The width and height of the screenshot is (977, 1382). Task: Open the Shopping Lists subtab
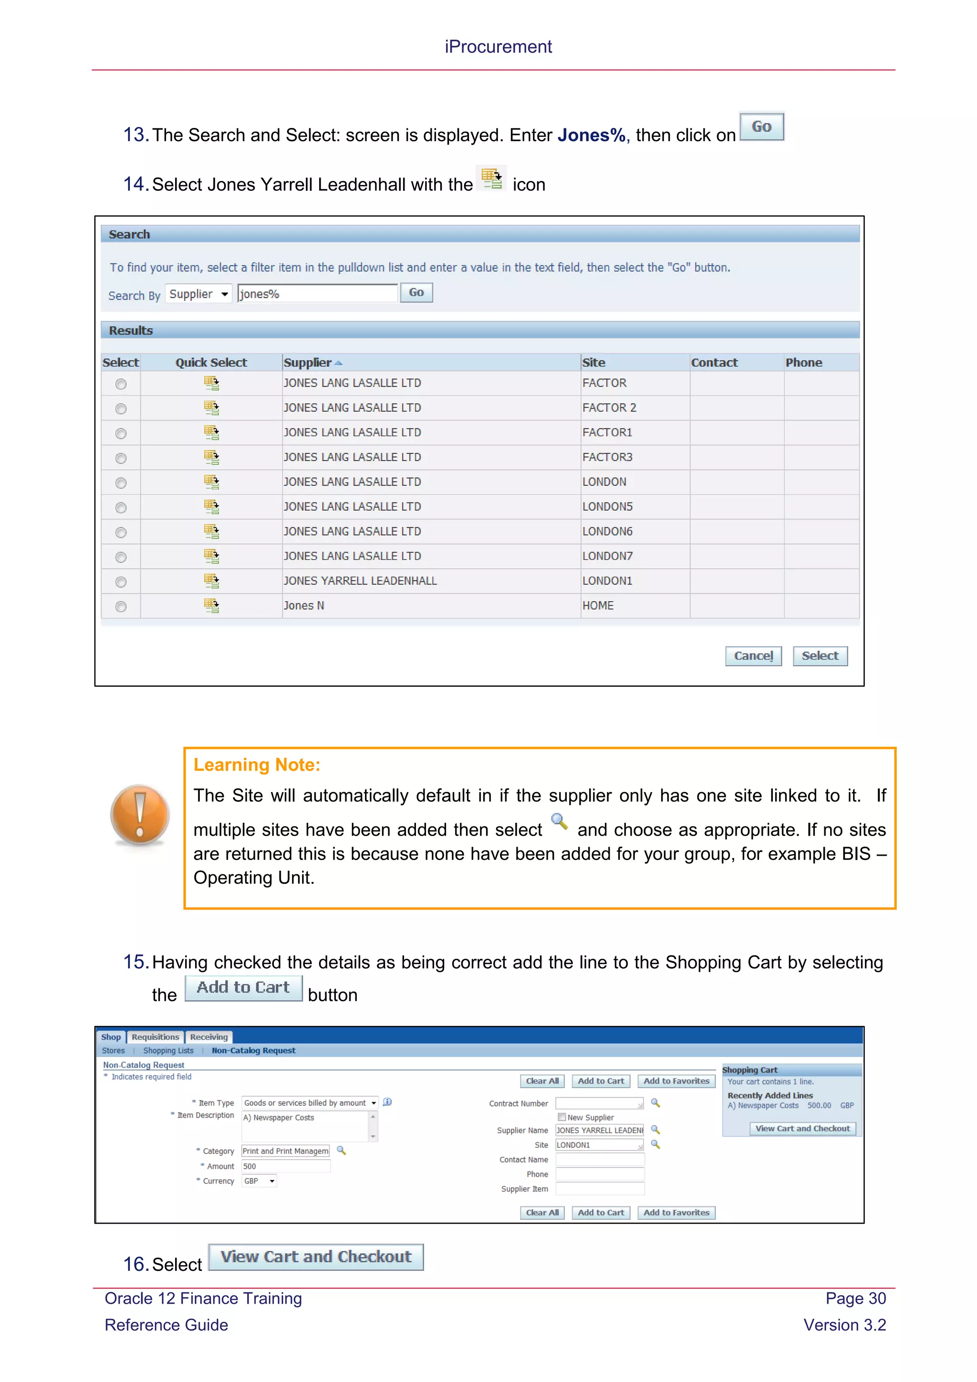168,1050
